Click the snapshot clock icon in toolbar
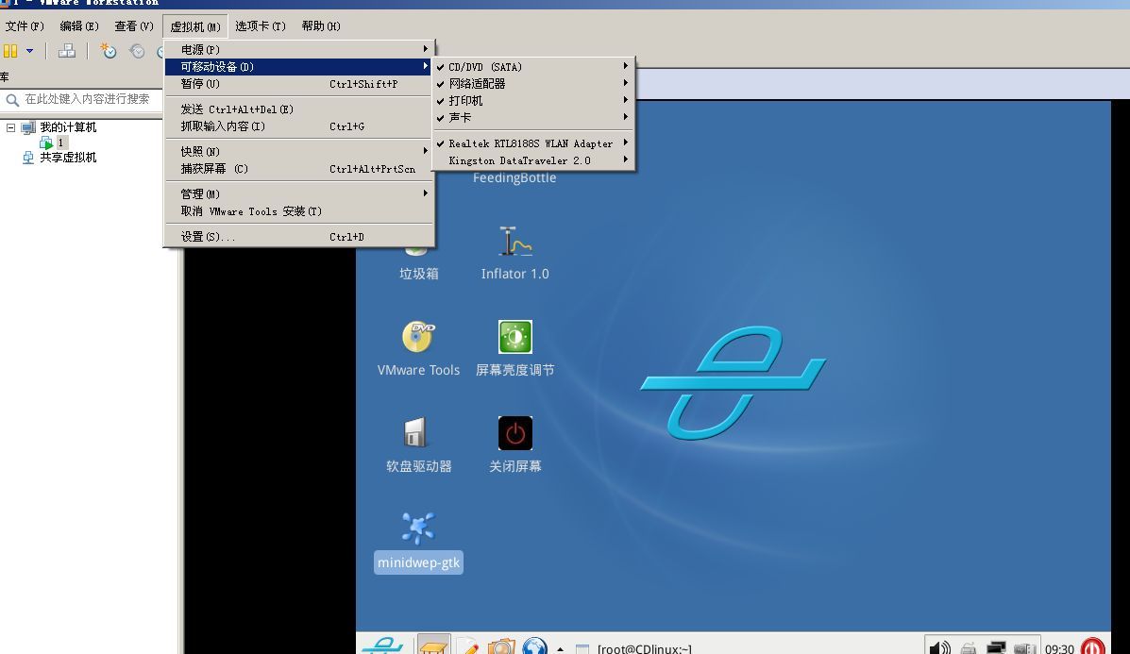This screenshot has height=654, width=1130. coord(109,51)
